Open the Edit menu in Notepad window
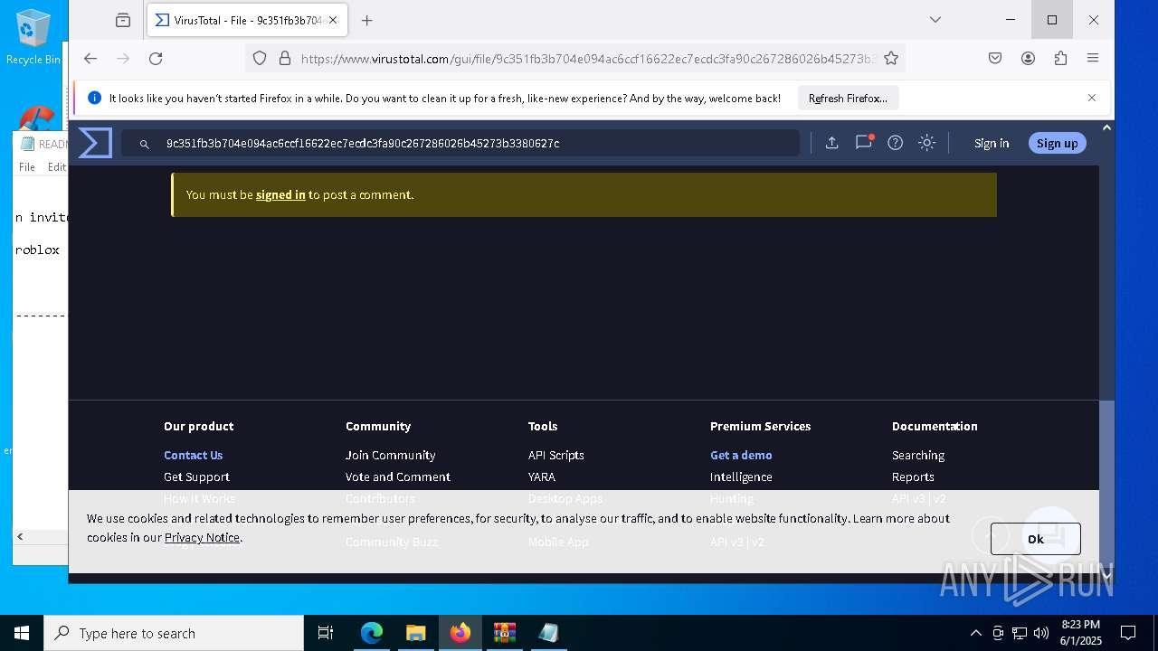This screenshot has height=651, width=1158. tap(56, 166)
